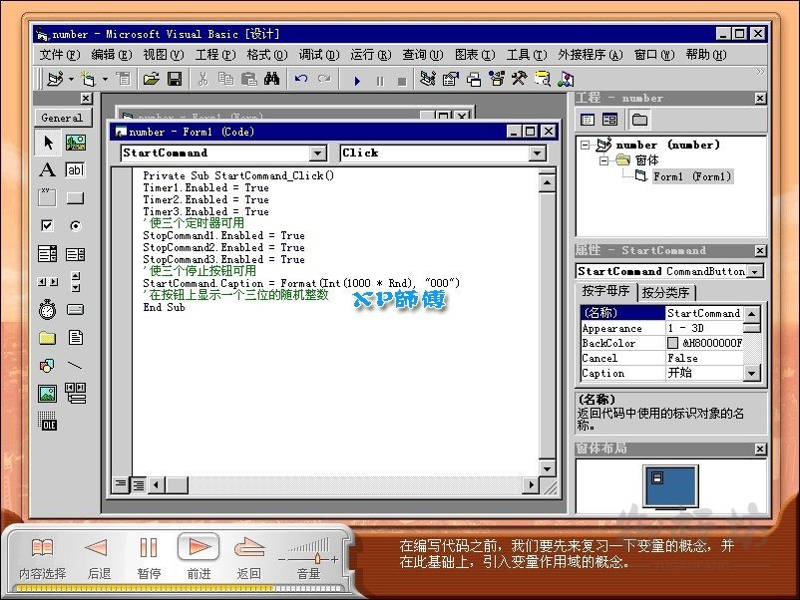Click the Caption property value field

click(x=704, y=373)
